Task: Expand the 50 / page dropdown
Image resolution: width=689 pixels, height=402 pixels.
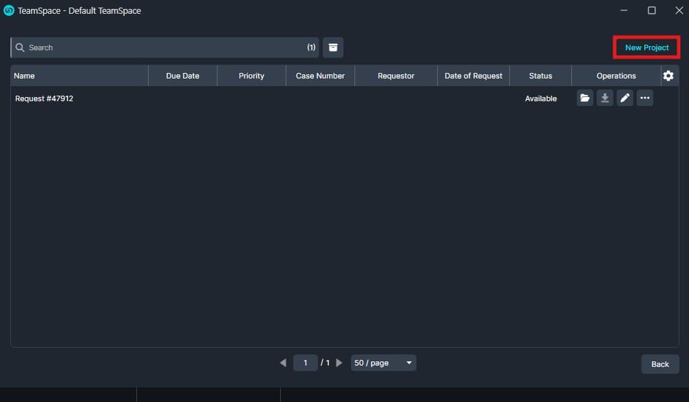Action: coord(383,363)
